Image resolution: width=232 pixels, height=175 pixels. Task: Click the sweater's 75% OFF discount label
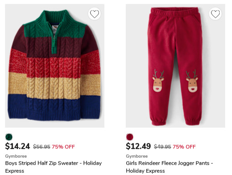pyautogui.click(x=63, y=147)
